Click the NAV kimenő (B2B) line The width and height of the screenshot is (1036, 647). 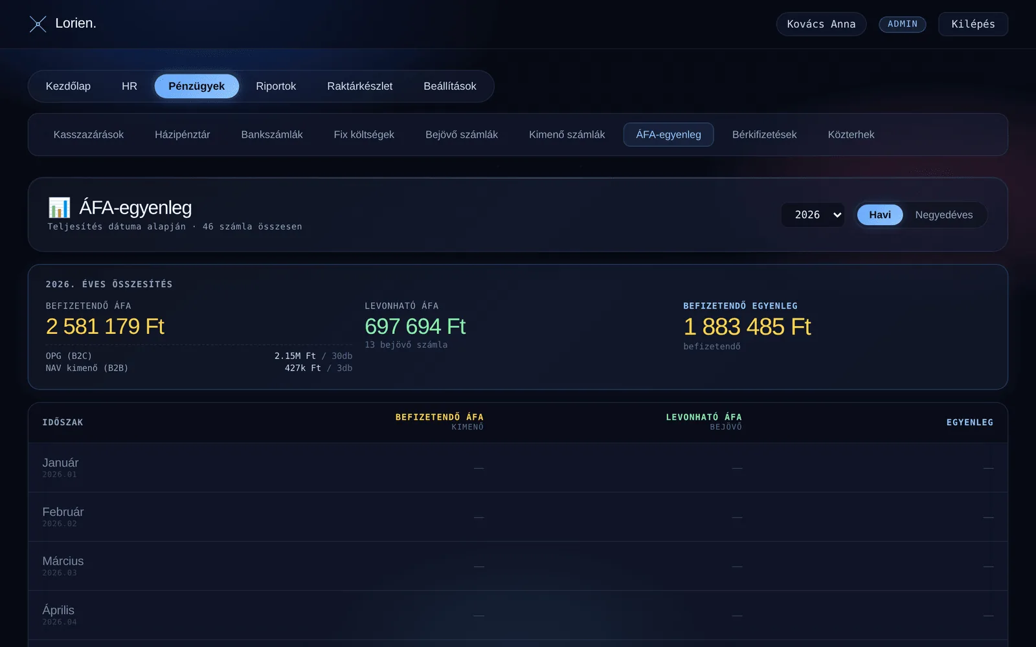(199, 368)
